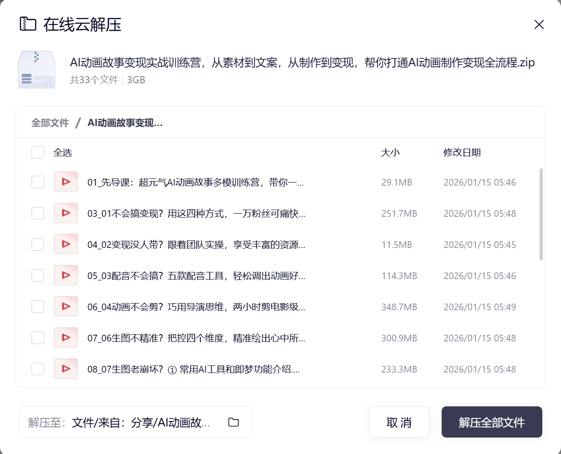The height and width of the screenshot is (454, 561).
Task: Play the 05_03配音不会搞 video
Action: pos(66,275)
